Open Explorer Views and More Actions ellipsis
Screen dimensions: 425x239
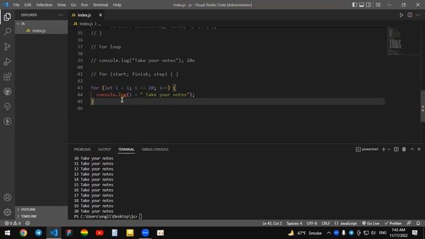[60, 15]
